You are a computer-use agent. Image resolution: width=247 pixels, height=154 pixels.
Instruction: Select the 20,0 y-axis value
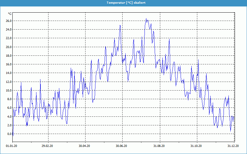[x=9, y=47]
